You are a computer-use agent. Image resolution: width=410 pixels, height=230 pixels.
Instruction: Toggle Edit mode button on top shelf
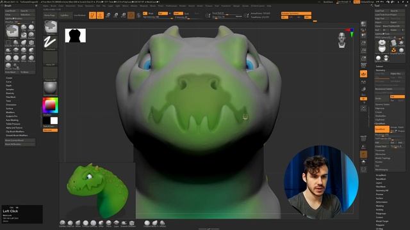pyautogui.click(x=92, y=15)
